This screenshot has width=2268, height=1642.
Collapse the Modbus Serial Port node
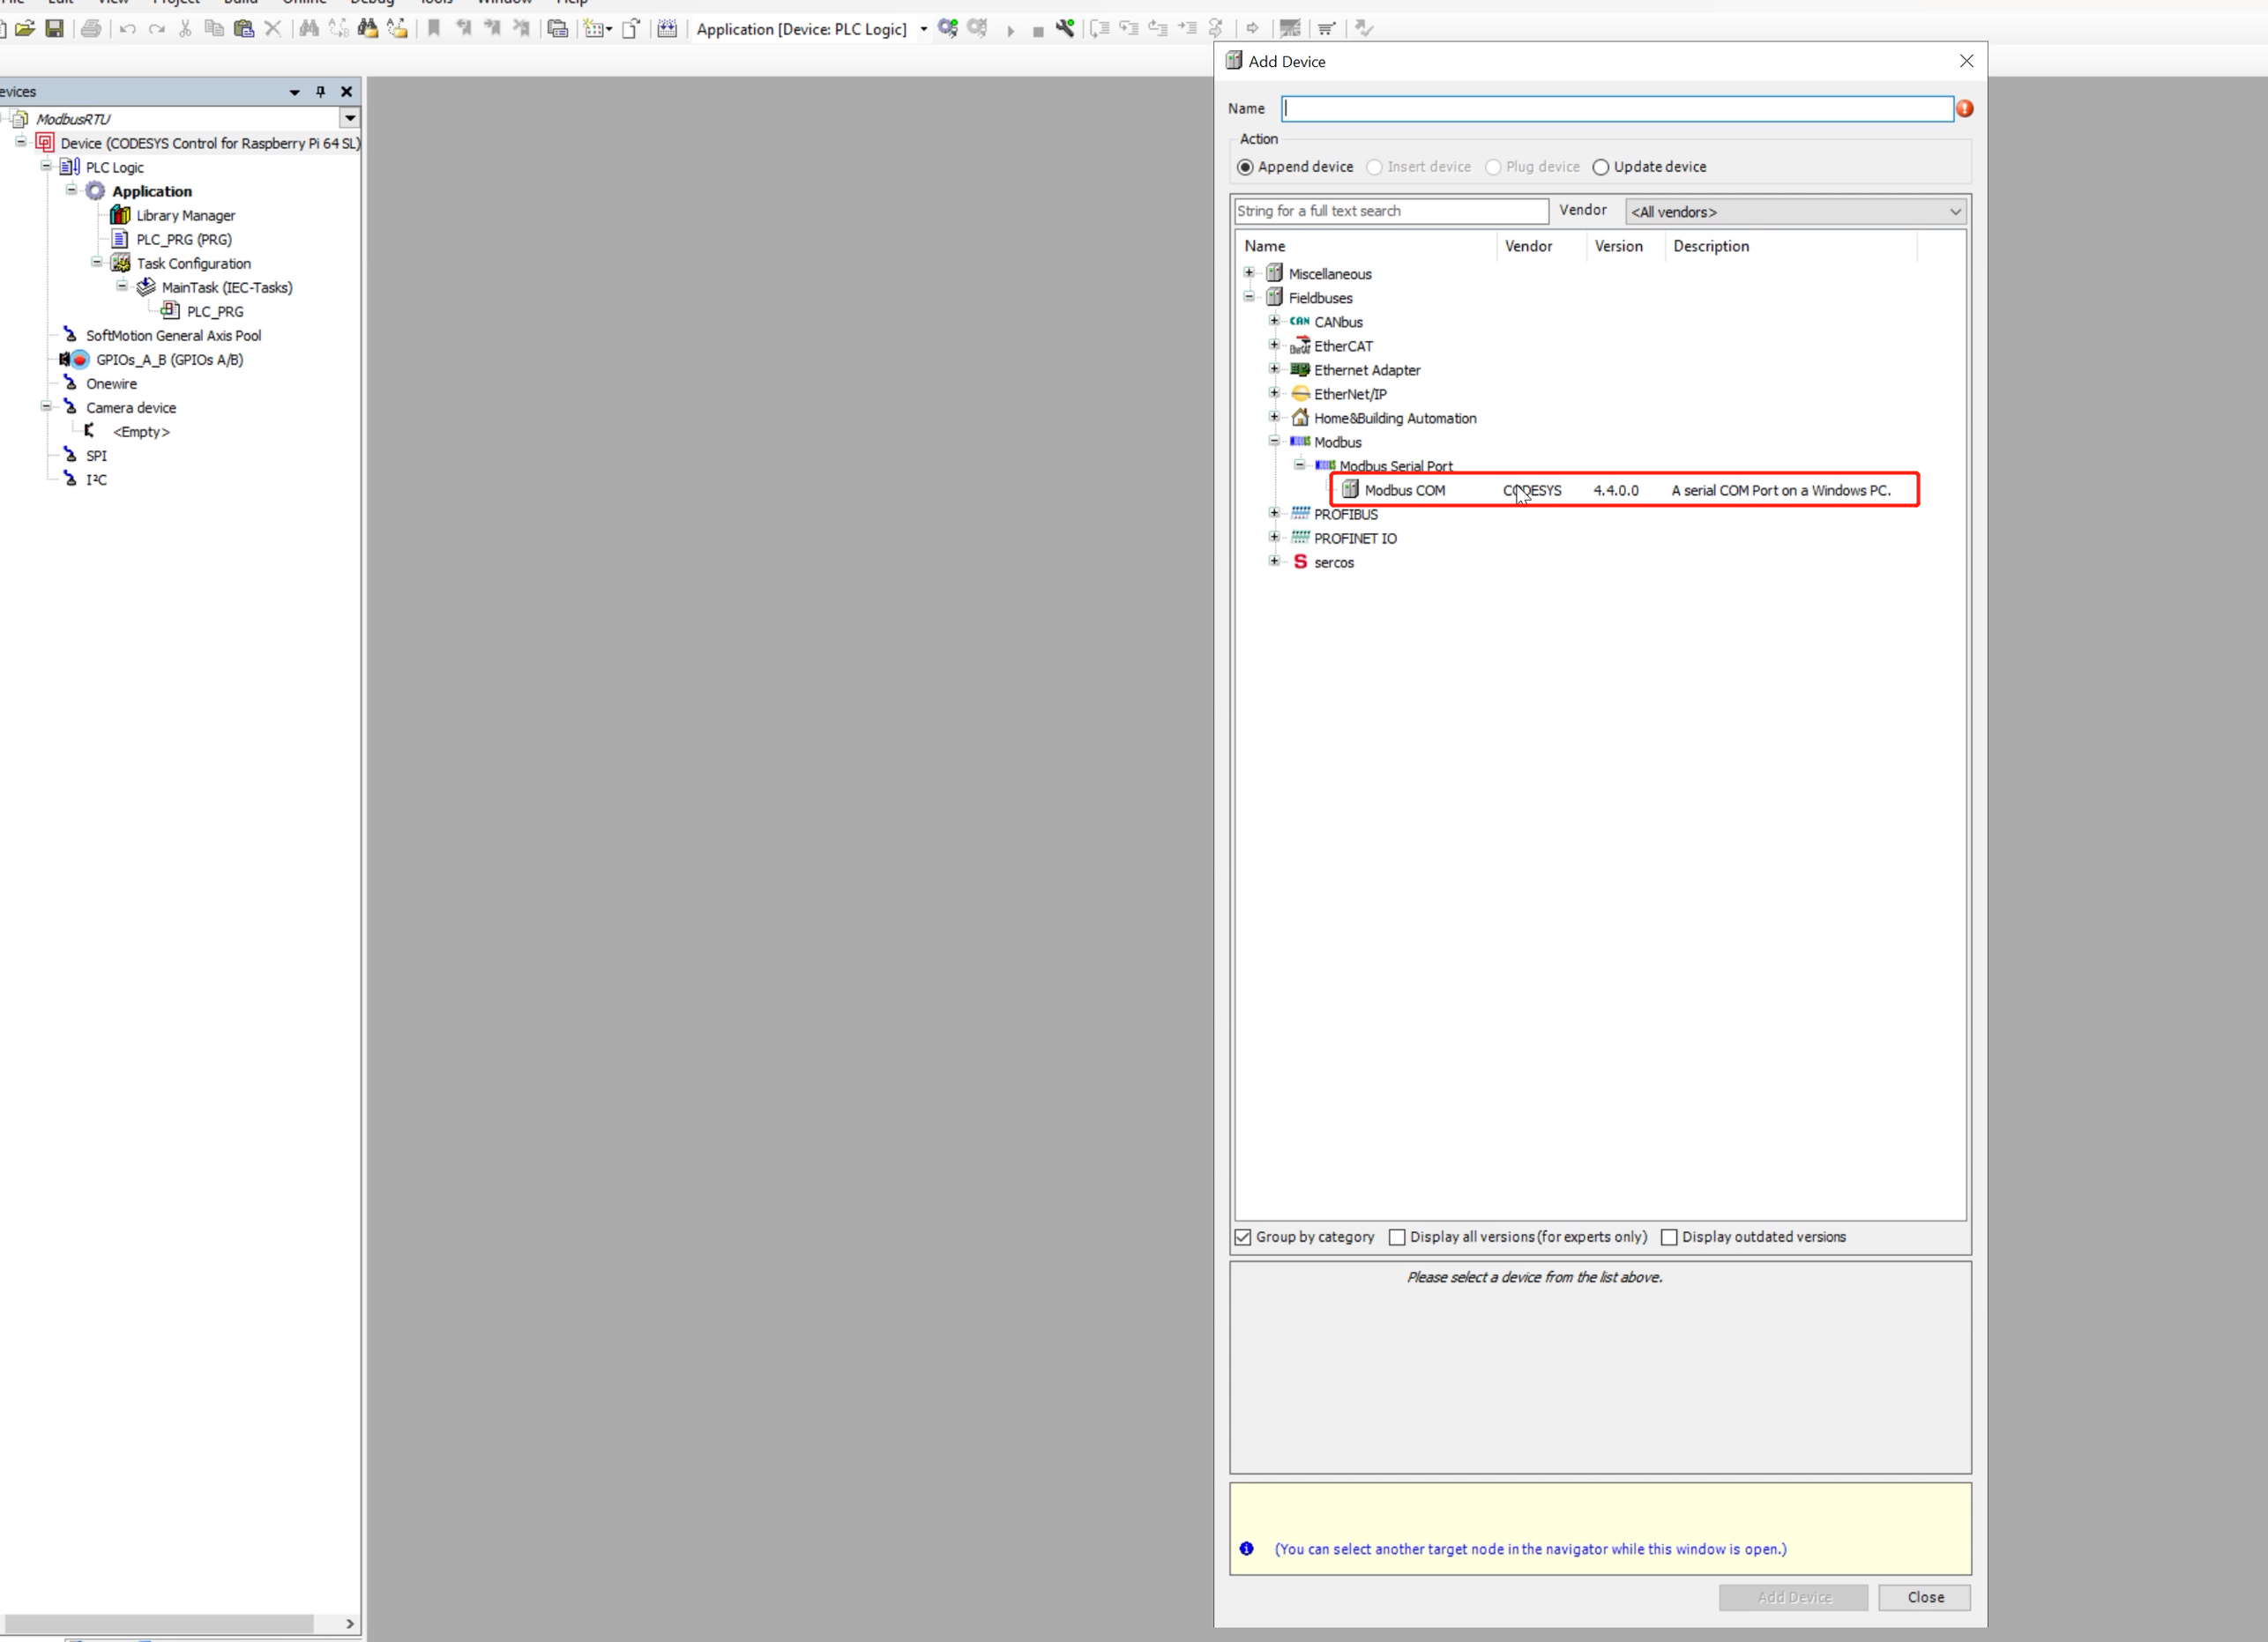coord(1299,464)
